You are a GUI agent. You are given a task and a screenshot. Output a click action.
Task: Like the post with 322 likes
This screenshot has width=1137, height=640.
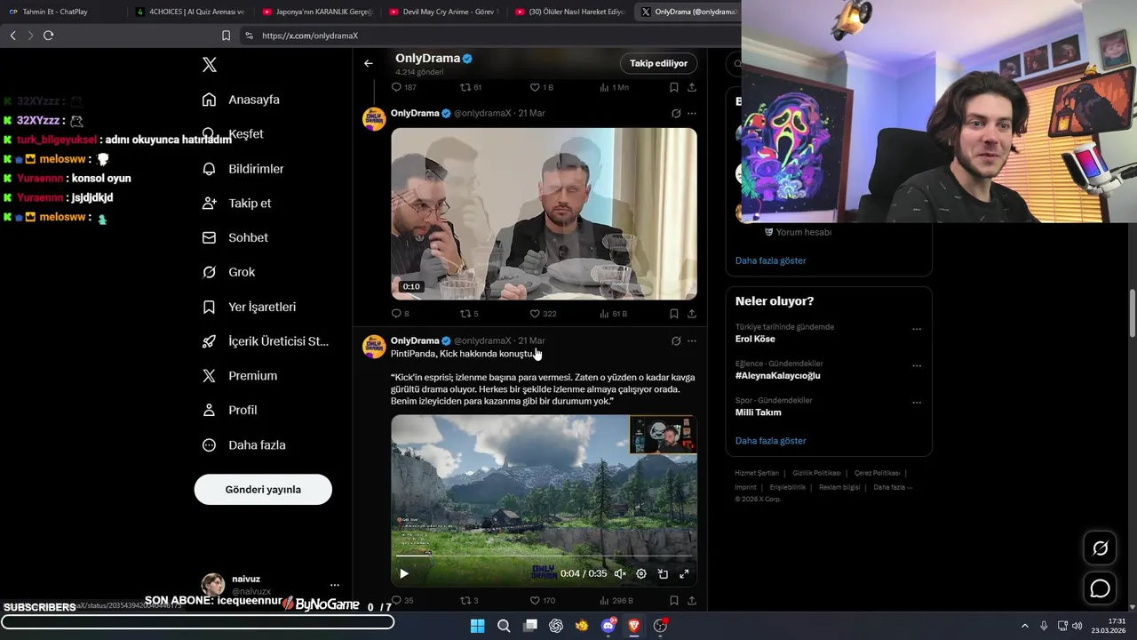click(x=543, y=314)
